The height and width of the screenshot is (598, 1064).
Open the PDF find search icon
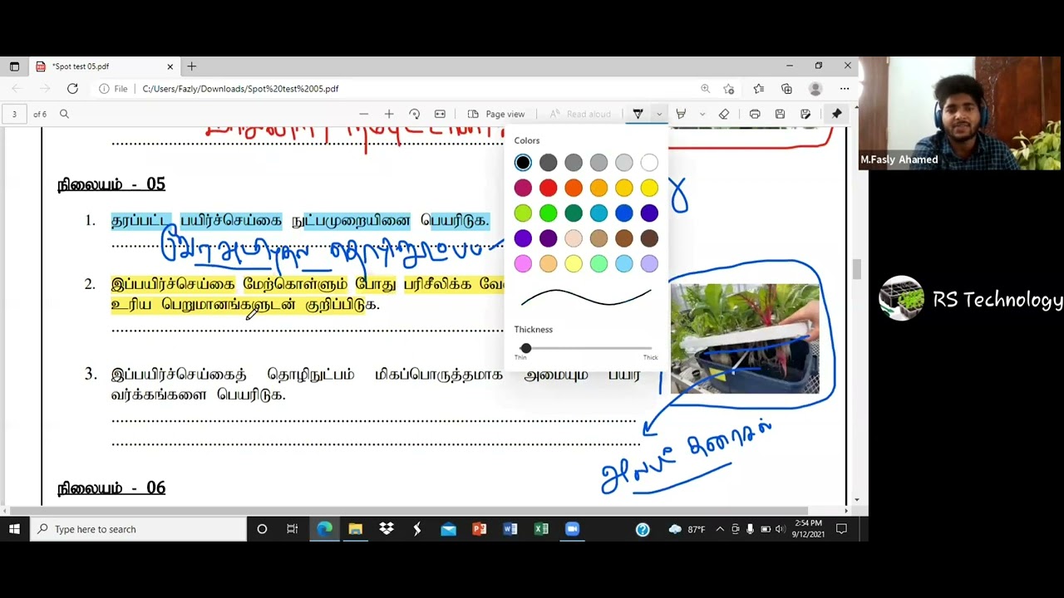64,114
